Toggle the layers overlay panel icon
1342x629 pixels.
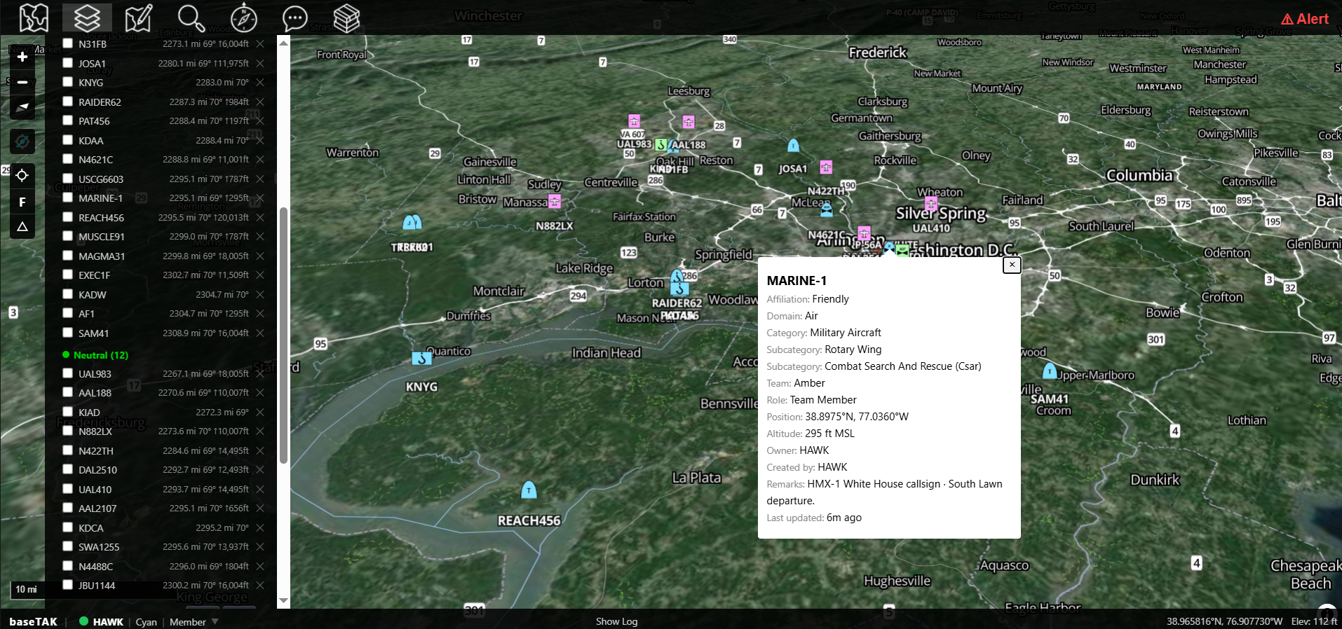[x=87, y=18]
